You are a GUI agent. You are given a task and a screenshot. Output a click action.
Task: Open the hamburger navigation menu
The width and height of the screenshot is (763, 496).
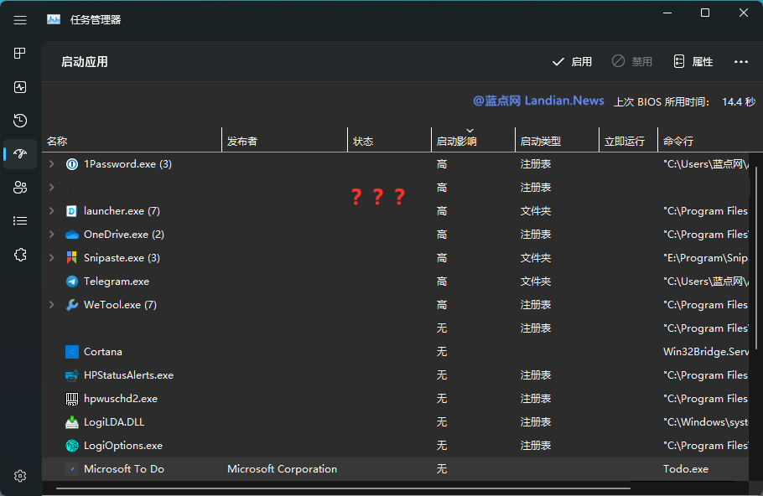point(19,19)
